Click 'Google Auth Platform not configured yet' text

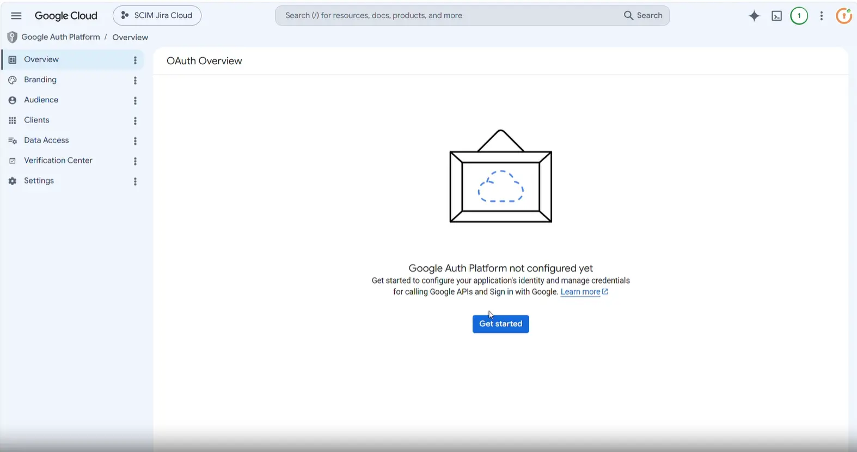click(x=500, y=268)
